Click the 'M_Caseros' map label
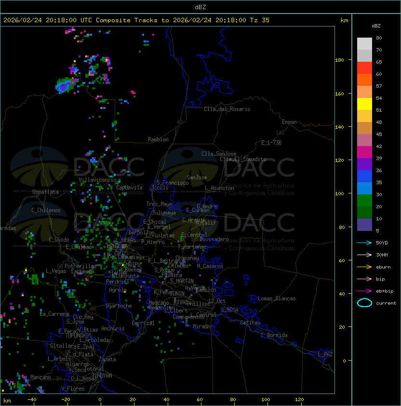Image resolution: width=401 pixels, height=406 pixels. pos(210,266)
